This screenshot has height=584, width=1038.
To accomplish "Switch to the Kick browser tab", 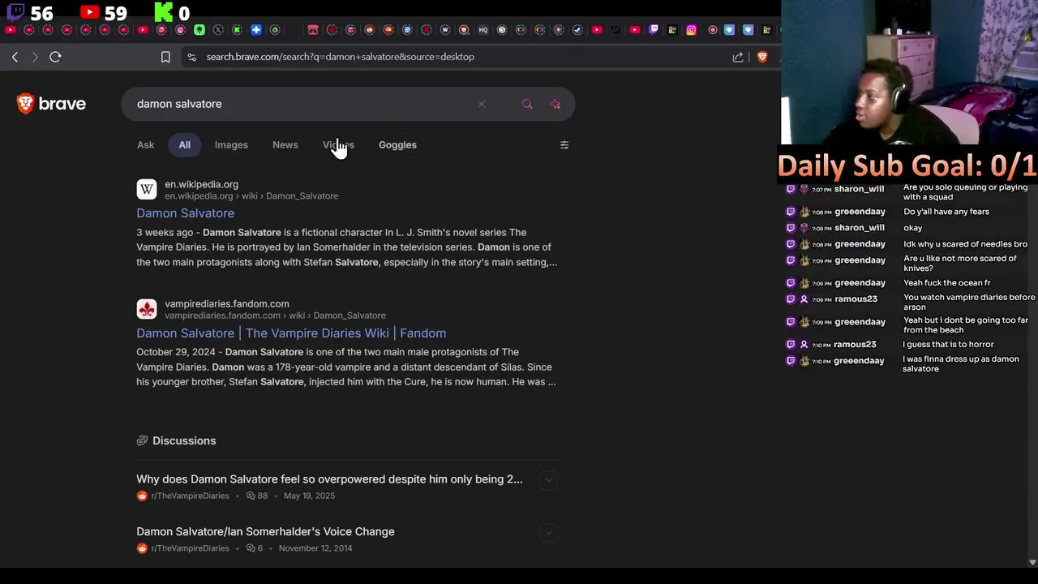I will pos(237,30).
